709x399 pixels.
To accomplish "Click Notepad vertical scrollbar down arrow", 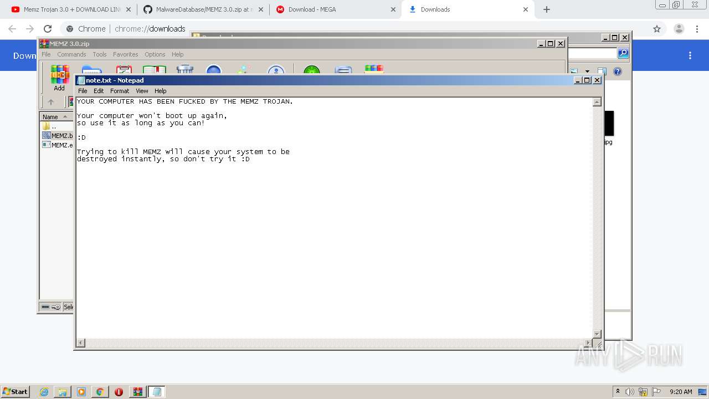I will 597,334.
